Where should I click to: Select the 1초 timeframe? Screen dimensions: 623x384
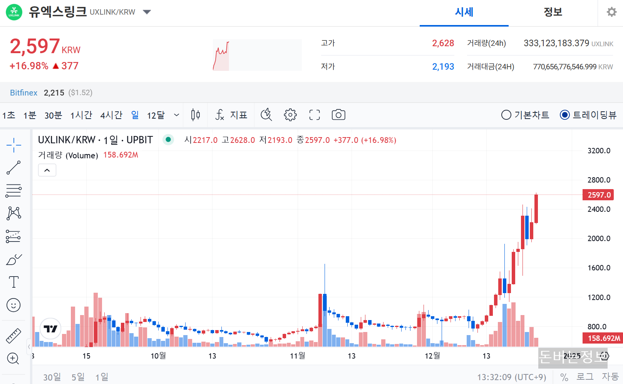pyautogui.click(x=9, y=115)
